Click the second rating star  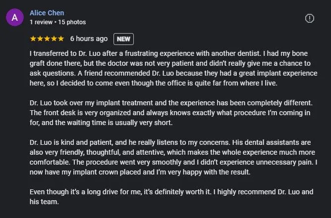40,39
